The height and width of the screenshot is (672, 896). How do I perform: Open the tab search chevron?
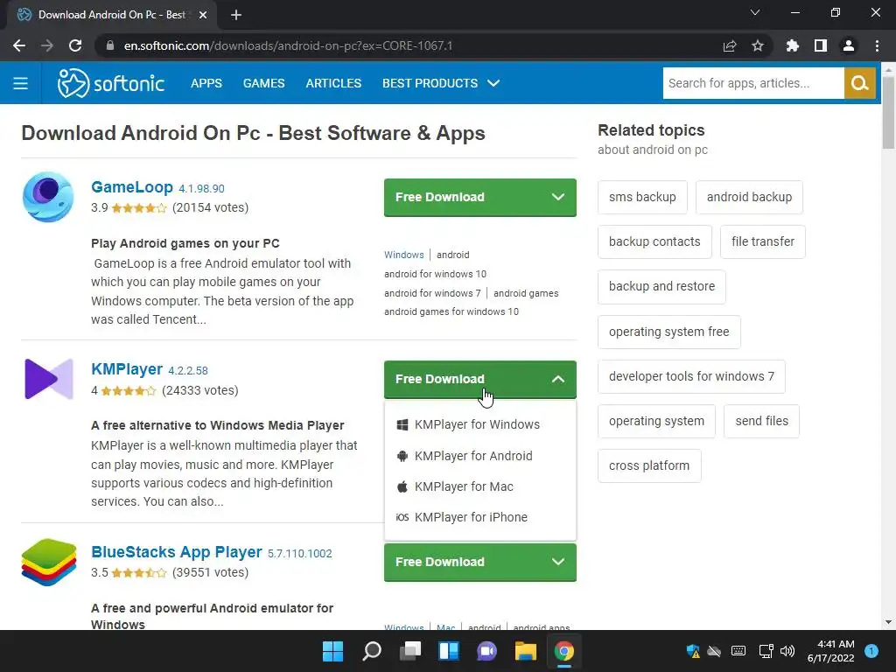tap(755, 12)
